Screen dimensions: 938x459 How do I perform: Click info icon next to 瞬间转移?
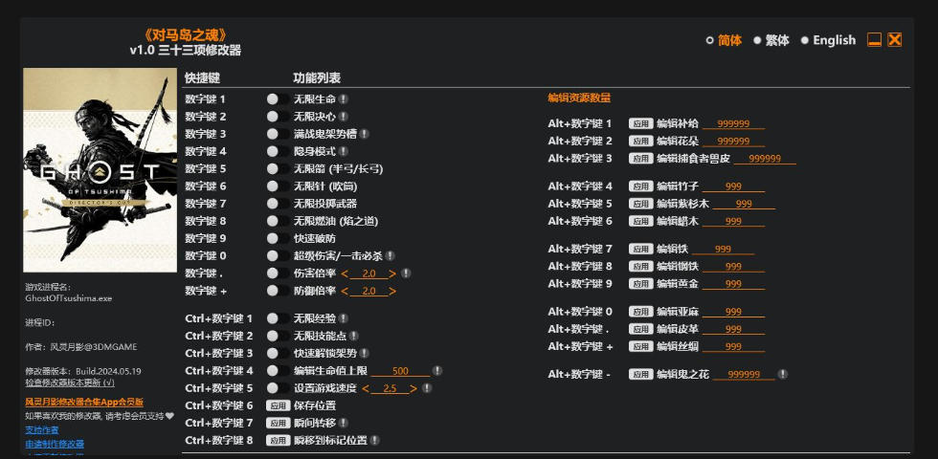pos(344,423)
